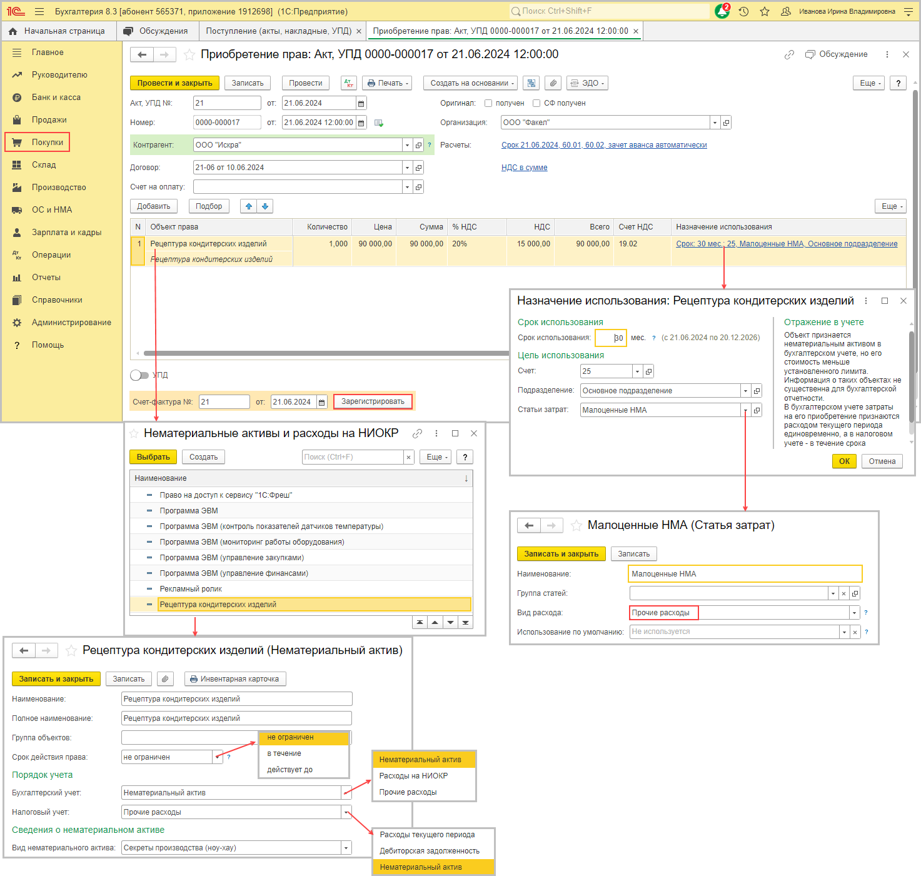
Task: Open the Договор record icon
Action: click(418, 168)
